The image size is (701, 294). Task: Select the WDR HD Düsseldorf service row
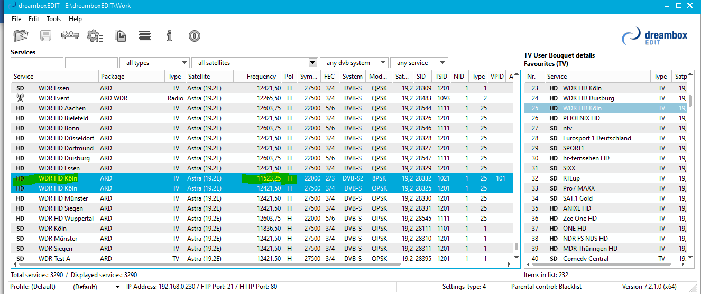[262, 138]
